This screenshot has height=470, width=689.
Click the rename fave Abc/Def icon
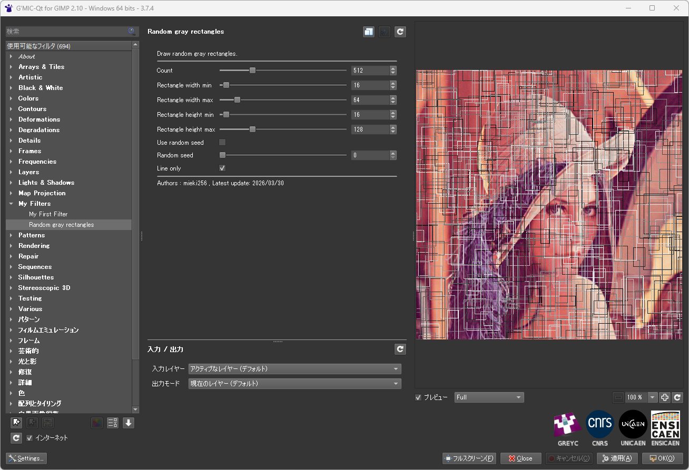pyautogui.click(x=48, y=423)
